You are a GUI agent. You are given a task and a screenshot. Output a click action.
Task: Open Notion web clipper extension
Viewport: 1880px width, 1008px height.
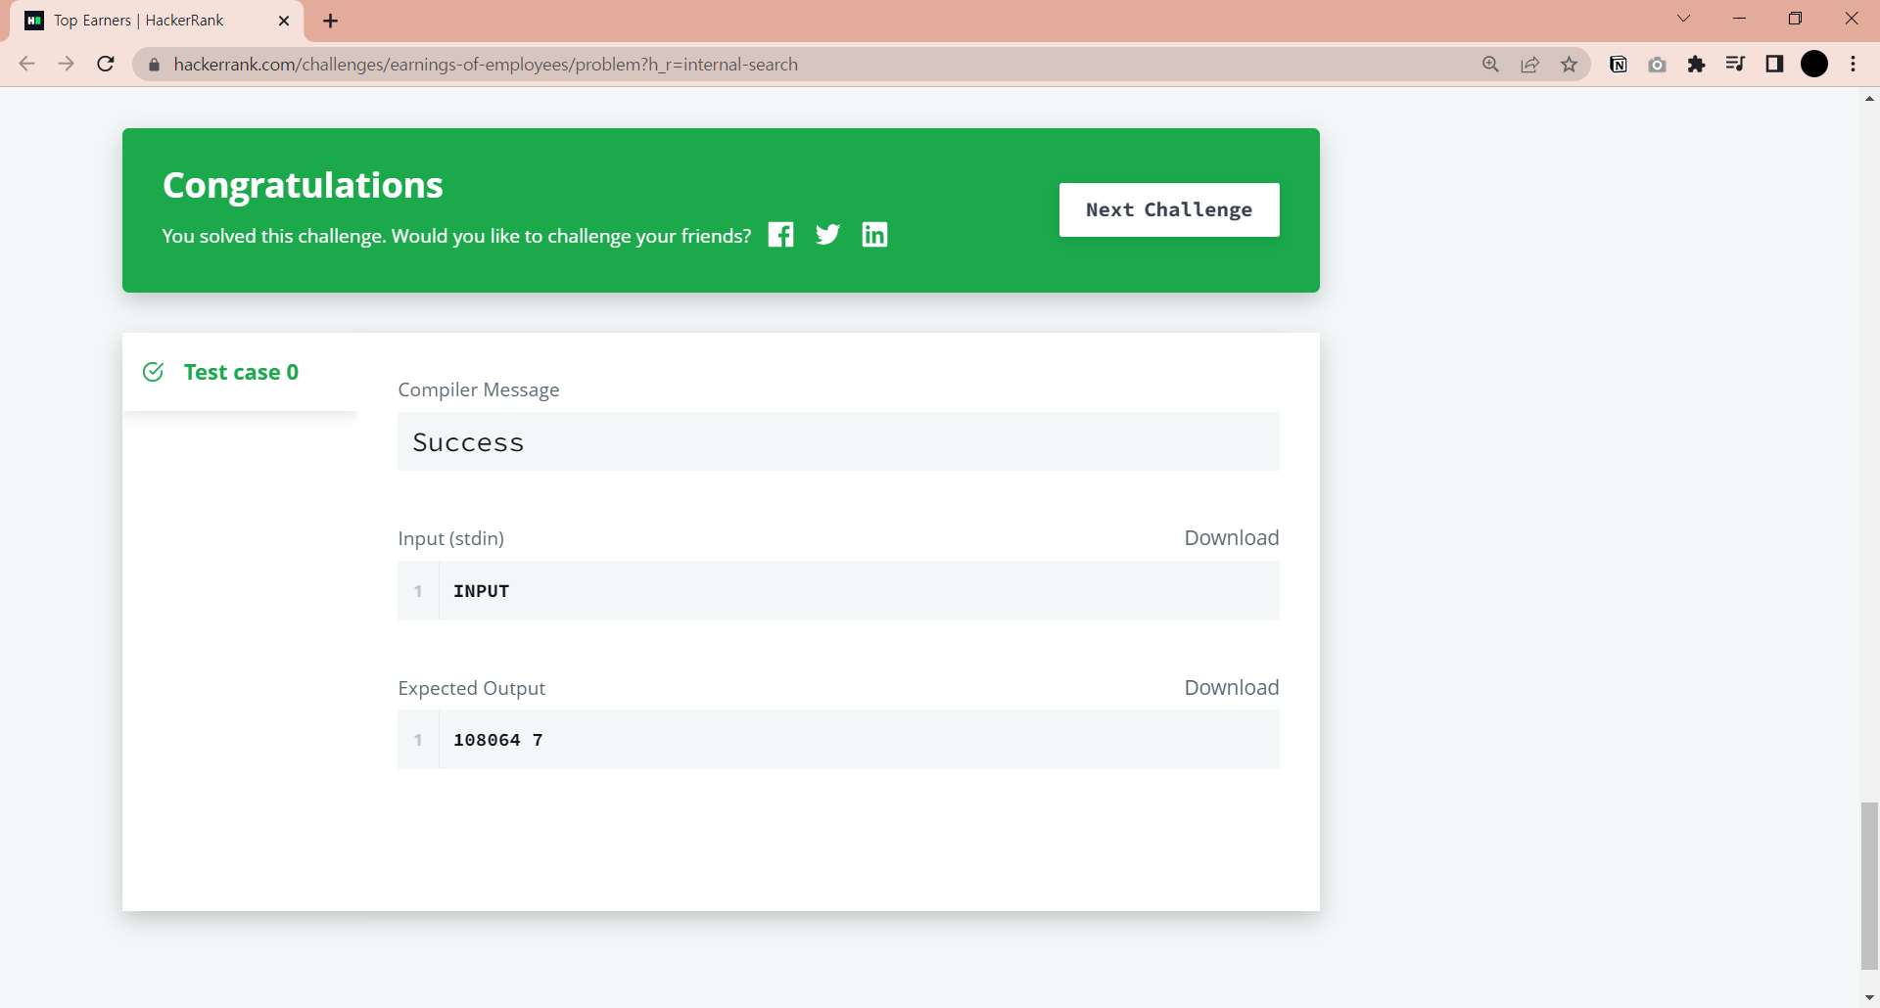point(1619,65)
